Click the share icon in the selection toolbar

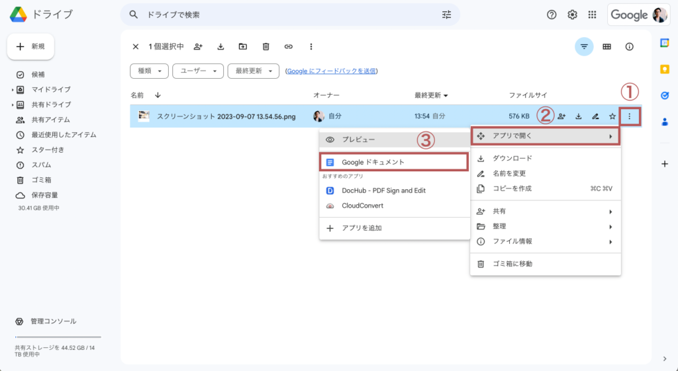point(198,47)
